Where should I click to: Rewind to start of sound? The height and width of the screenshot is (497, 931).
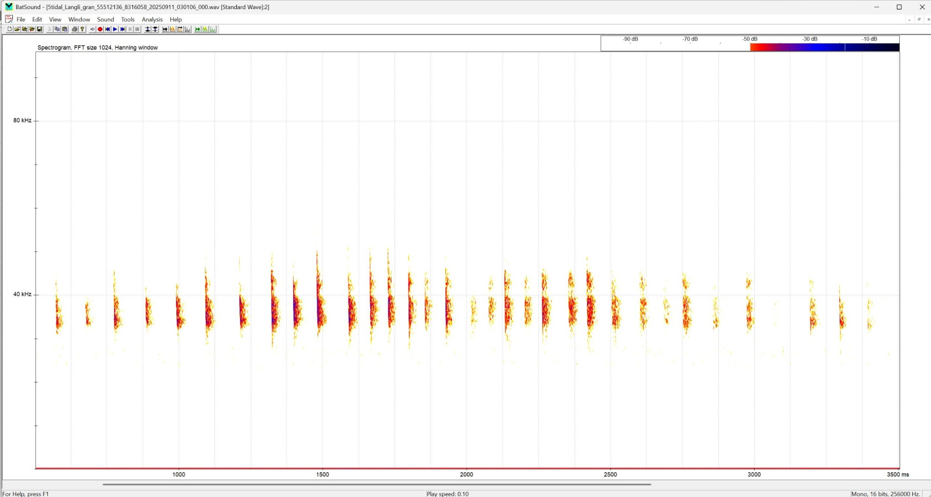108,29
